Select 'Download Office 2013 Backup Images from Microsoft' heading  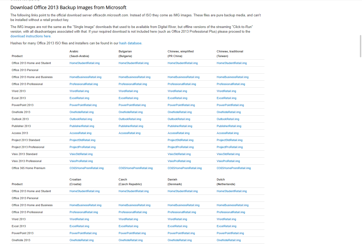68,8
